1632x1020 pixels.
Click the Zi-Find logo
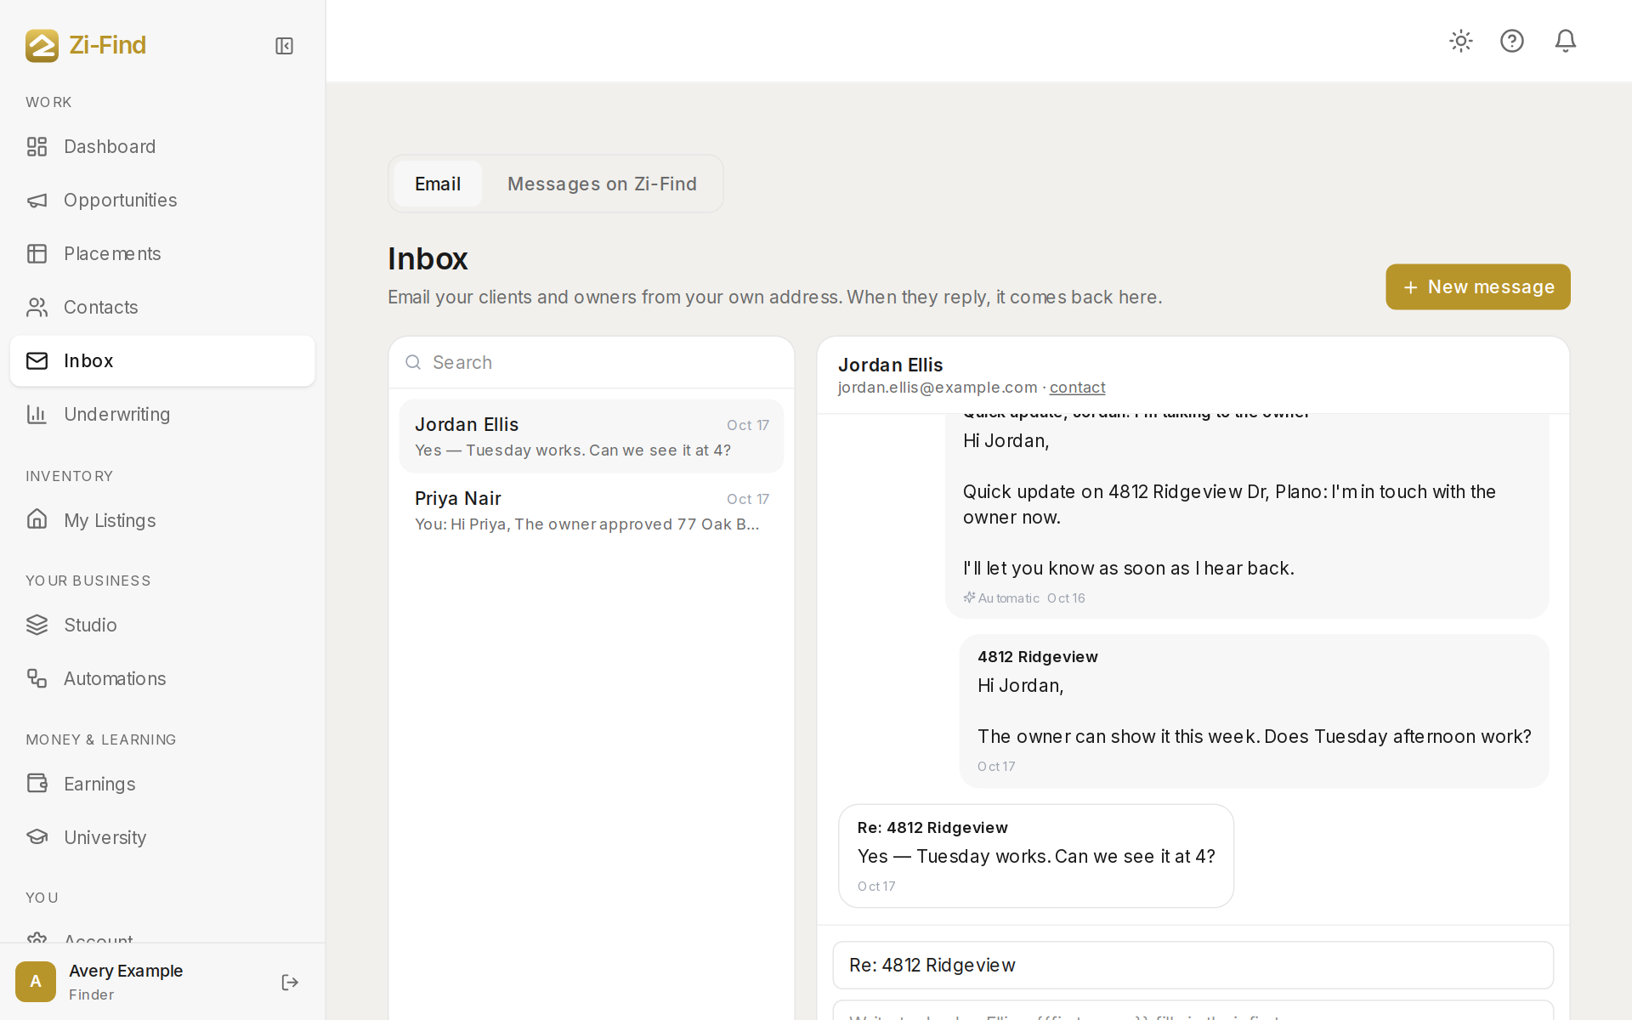[x=86, y=45]
